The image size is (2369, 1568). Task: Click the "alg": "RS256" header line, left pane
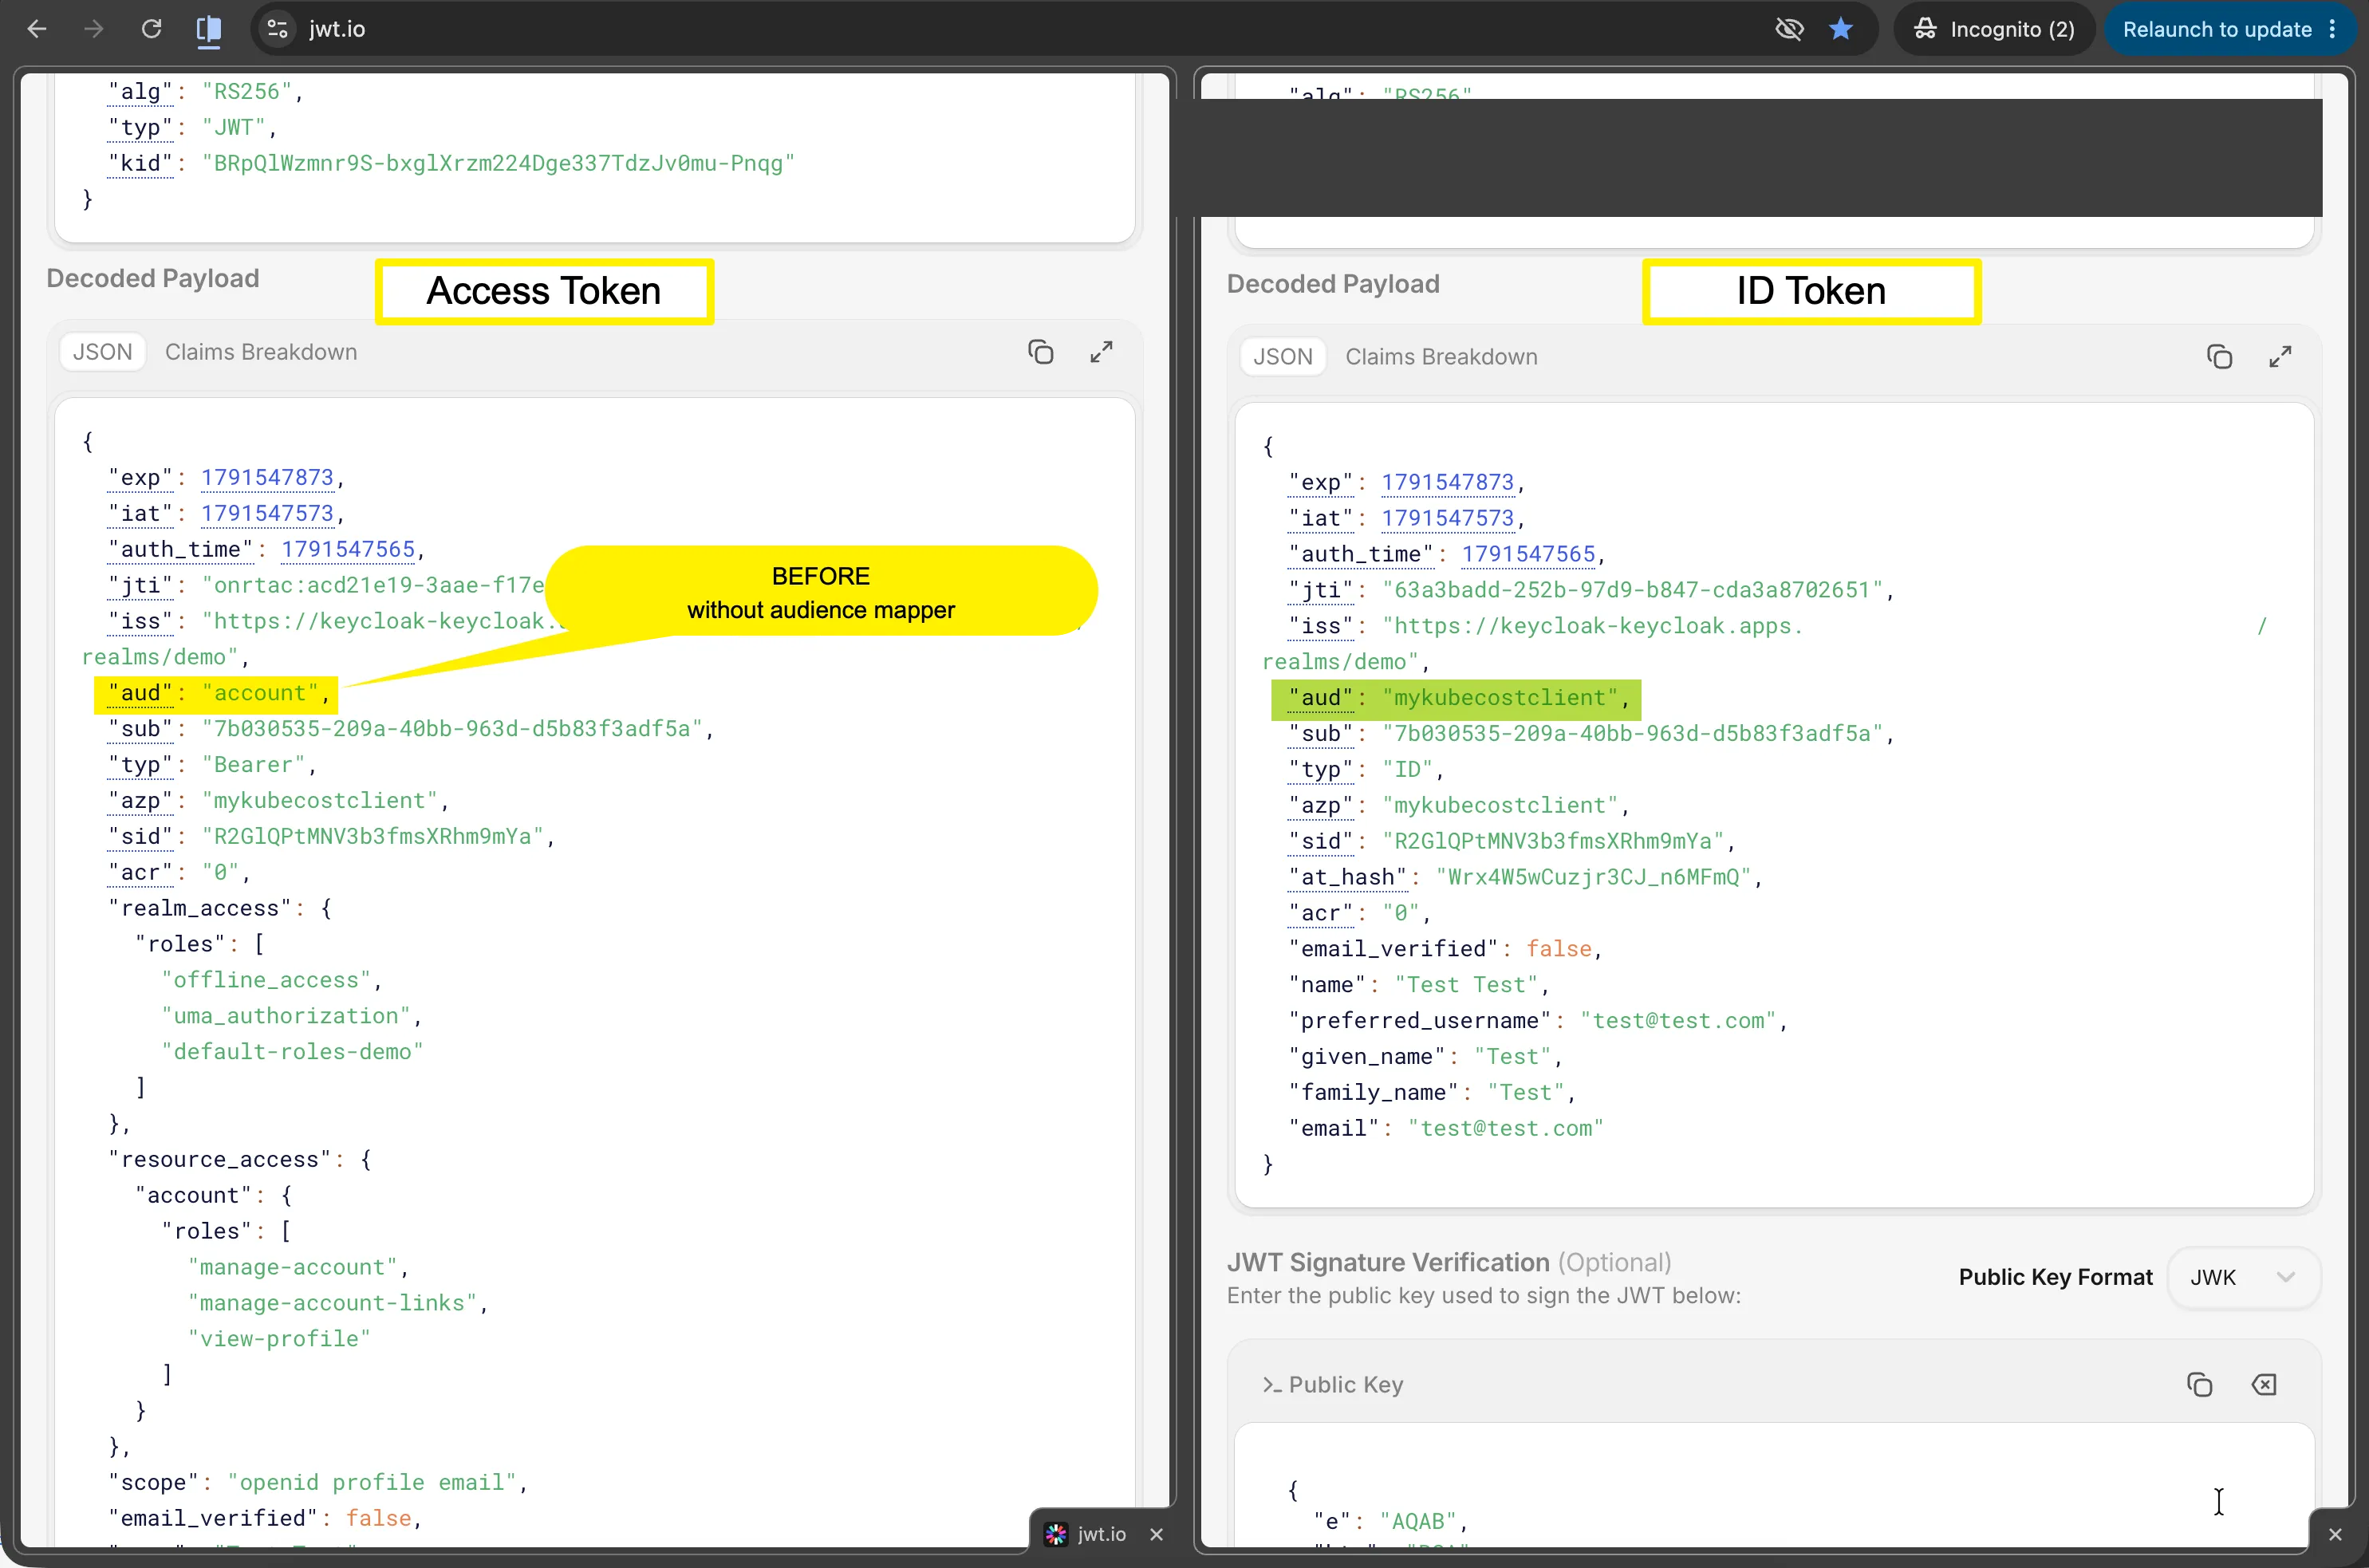pos(205,92)
